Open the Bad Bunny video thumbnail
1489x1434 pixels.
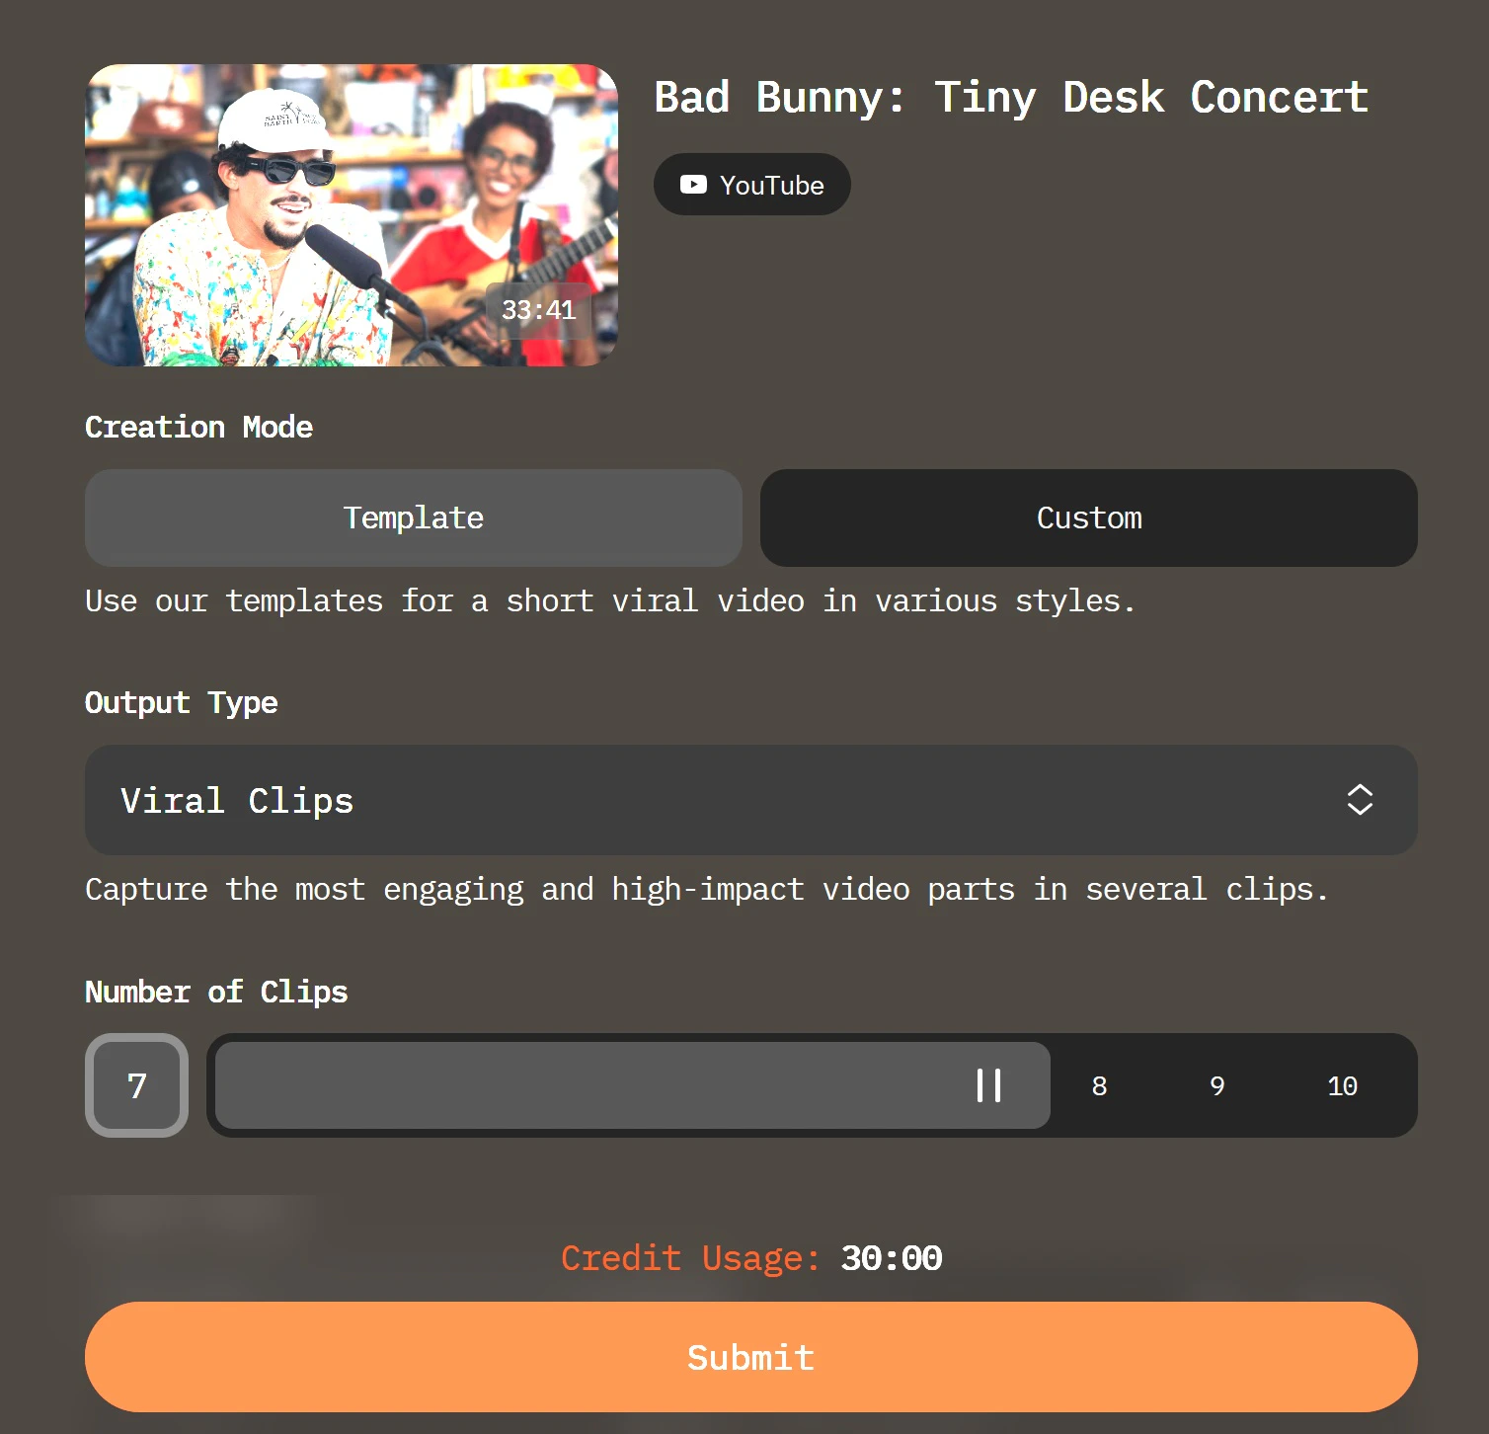[351, 215]
